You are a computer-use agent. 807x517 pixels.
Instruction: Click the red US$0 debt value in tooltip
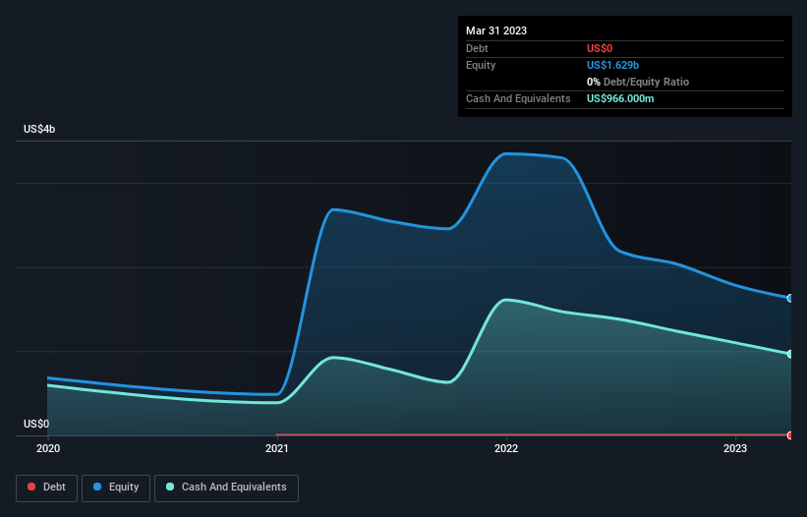(600, 48)
